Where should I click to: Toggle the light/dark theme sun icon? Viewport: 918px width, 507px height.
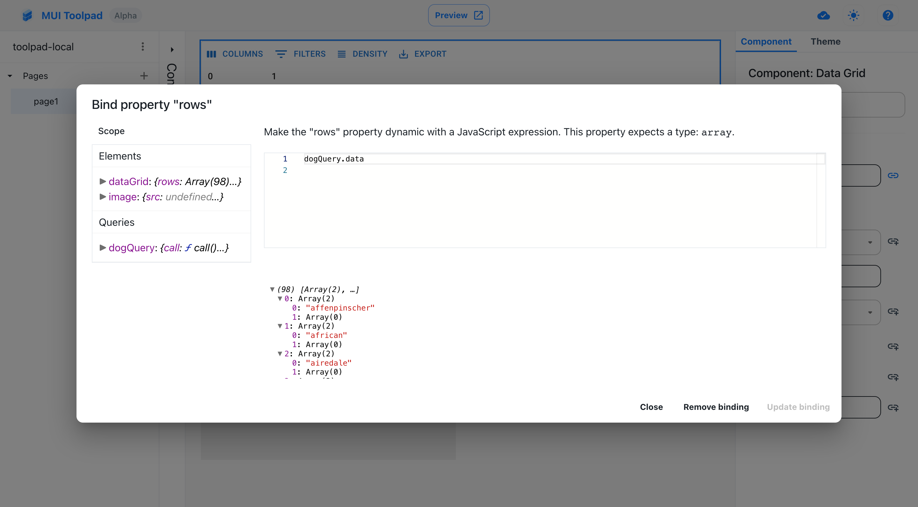(853, 15)
